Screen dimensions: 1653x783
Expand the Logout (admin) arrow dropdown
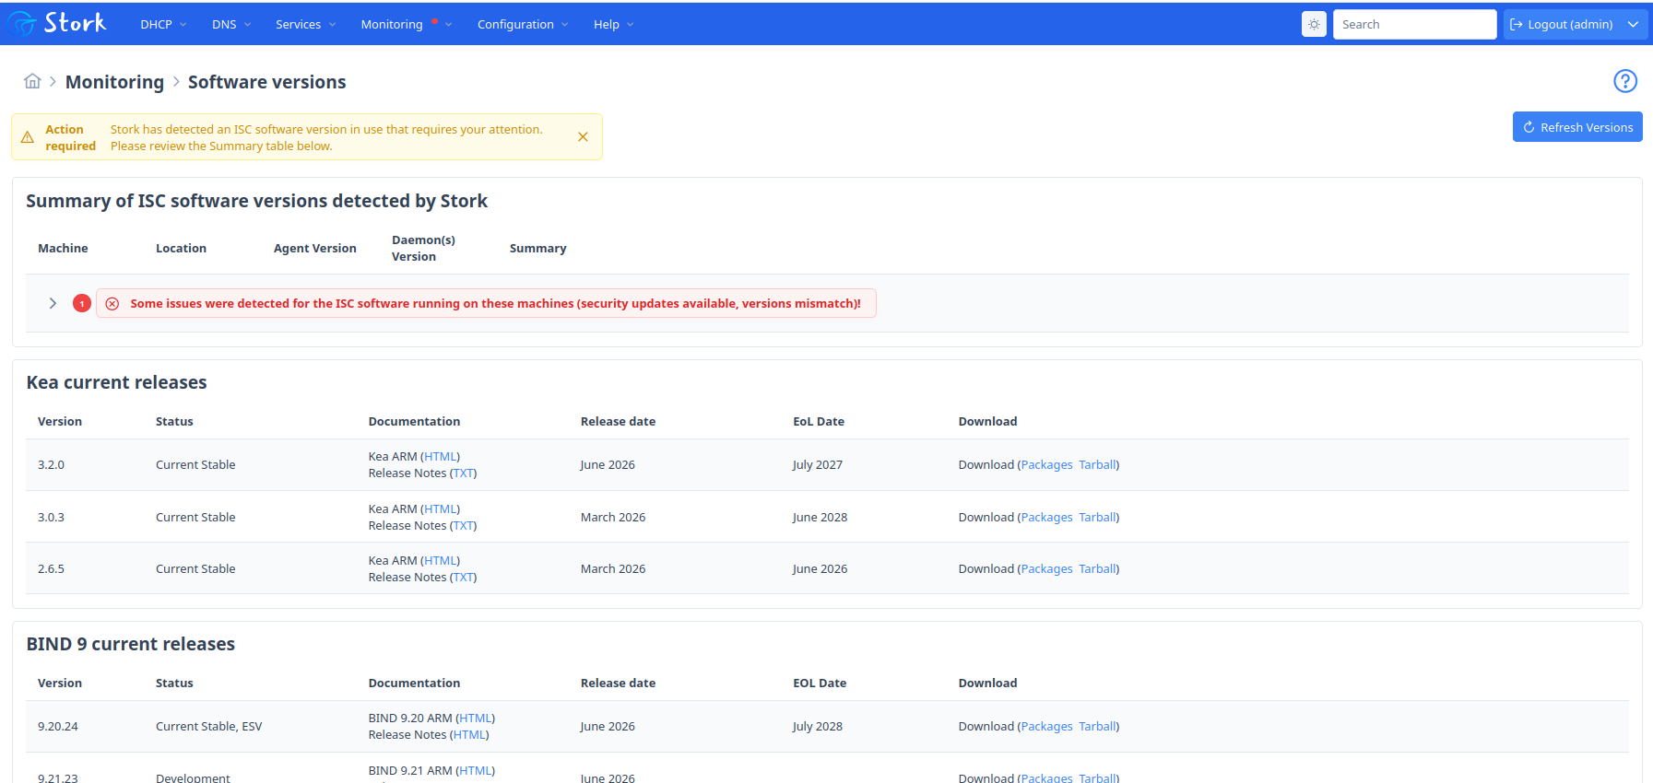pos(1633,25)
